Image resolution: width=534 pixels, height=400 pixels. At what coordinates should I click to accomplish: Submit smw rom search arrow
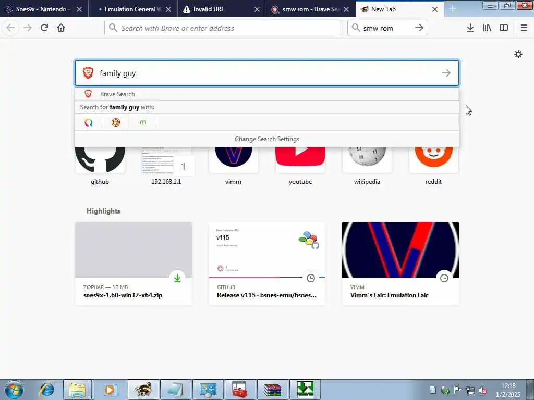tap(419, 28)
